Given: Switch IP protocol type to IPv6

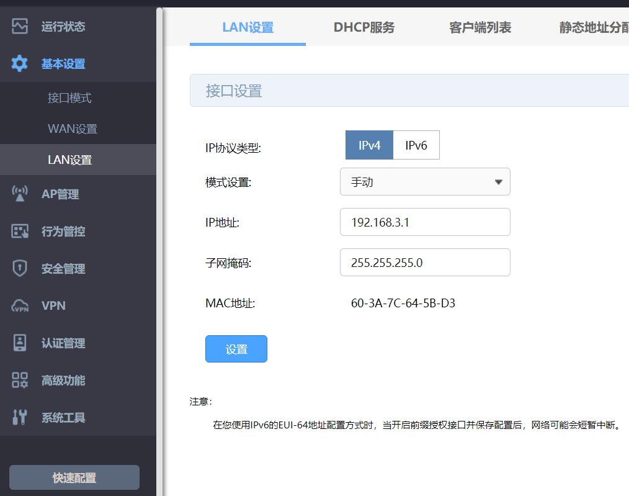Looking at the screenshot, I should coord(416,145).
